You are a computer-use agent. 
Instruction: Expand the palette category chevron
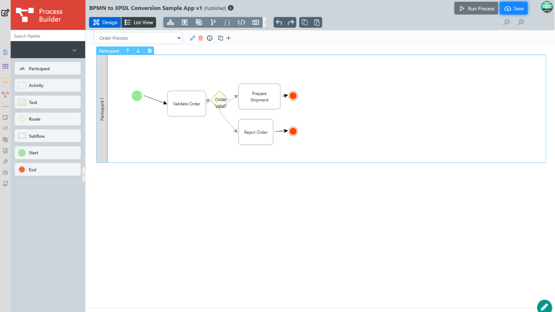click(74, 50)
